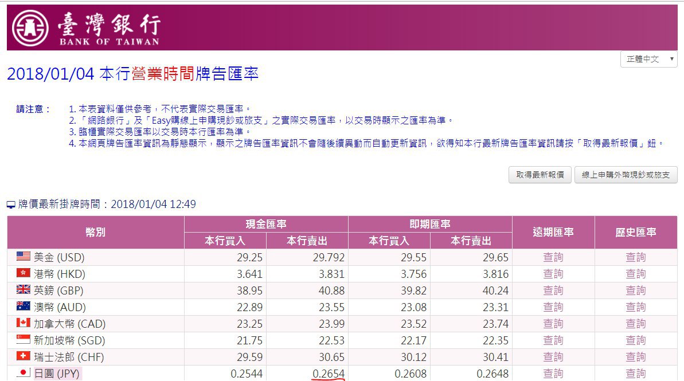This screenshot has width=684, height=381.
Task: Click the Bank of Taiwan logo emblem
Action: click(x=30, y=28)
